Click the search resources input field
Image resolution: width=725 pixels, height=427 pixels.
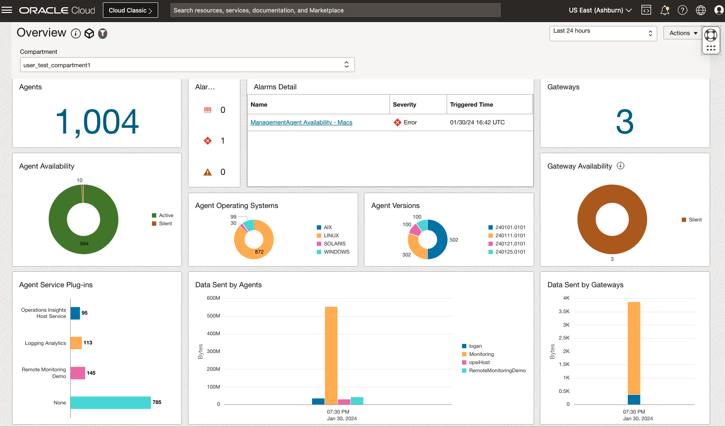(x=335, y=10)
